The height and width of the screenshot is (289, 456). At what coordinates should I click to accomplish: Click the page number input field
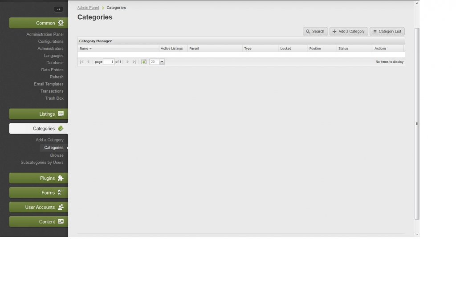click(109, 61)
